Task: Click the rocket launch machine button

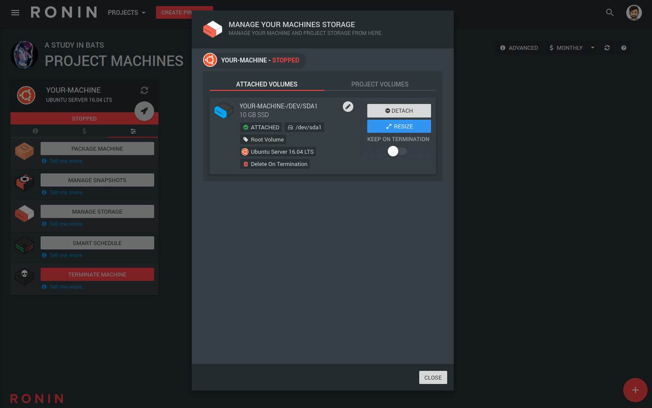Action: point(144,111)
